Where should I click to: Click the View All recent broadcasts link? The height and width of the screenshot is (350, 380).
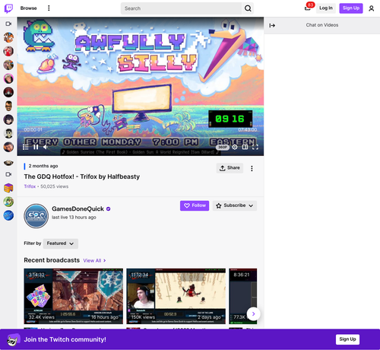point(94,261)
